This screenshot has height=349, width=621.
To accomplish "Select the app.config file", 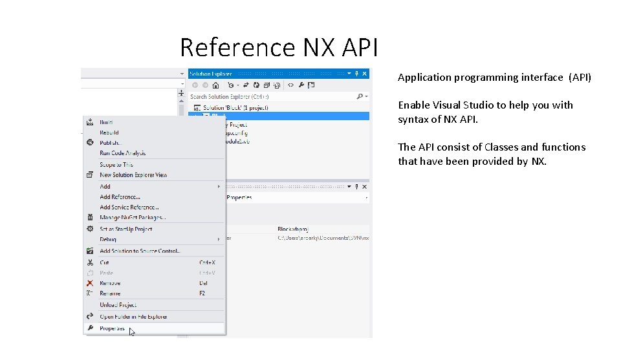I will [x=237, y=133].
